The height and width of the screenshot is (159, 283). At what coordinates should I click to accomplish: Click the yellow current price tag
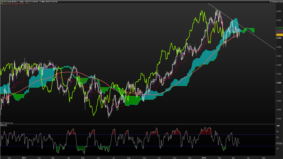[x=279, y=35]
